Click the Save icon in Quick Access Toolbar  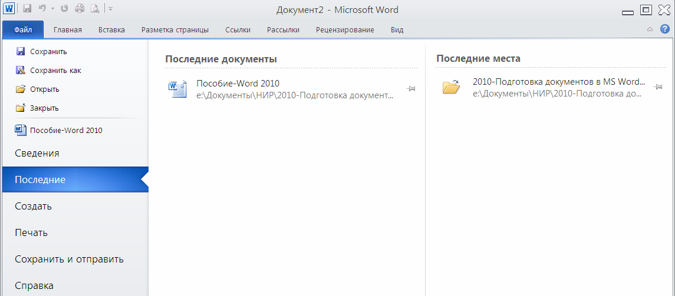pyautogui.click(x=27, y=8)
